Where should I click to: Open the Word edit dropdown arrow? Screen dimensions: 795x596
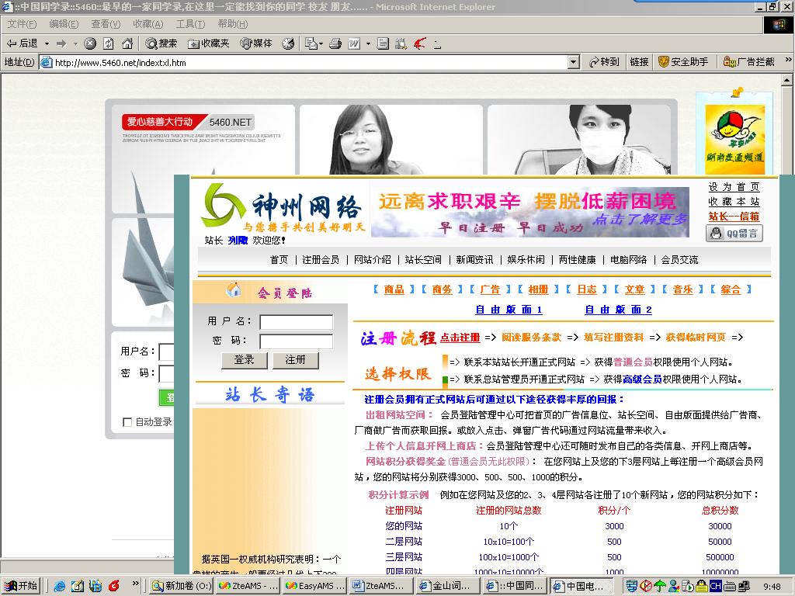pyautogui.click(x=368, y=43)
